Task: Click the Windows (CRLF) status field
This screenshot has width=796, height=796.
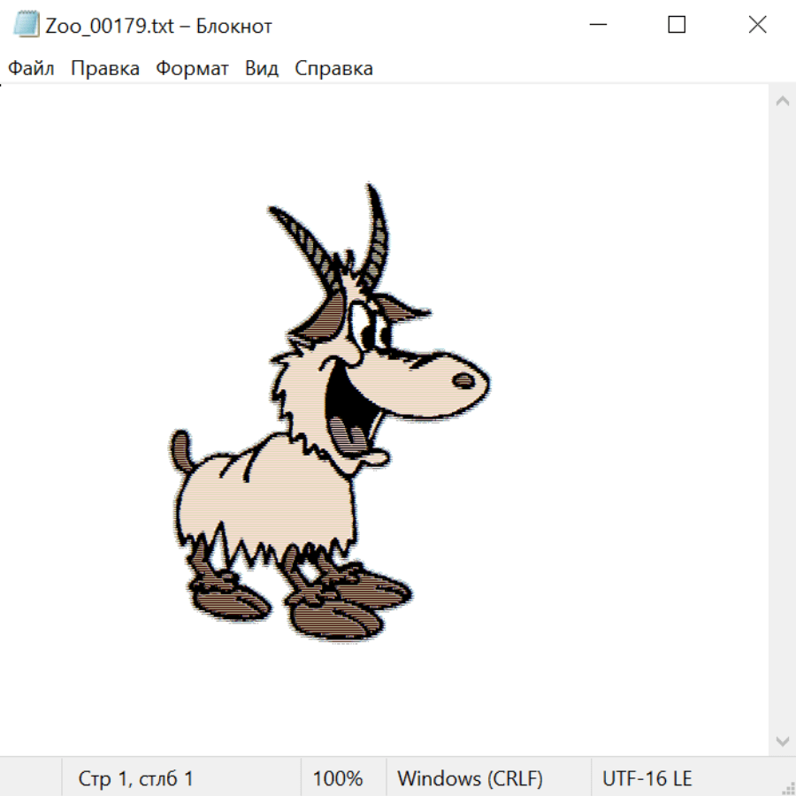Action: (470, 778)
